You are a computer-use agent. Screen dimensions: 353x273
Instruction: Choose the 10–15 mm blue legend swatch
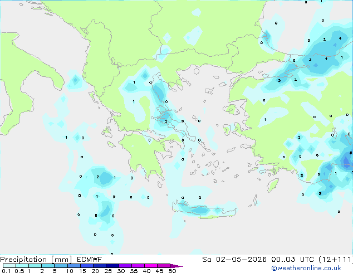coord(73,266)
